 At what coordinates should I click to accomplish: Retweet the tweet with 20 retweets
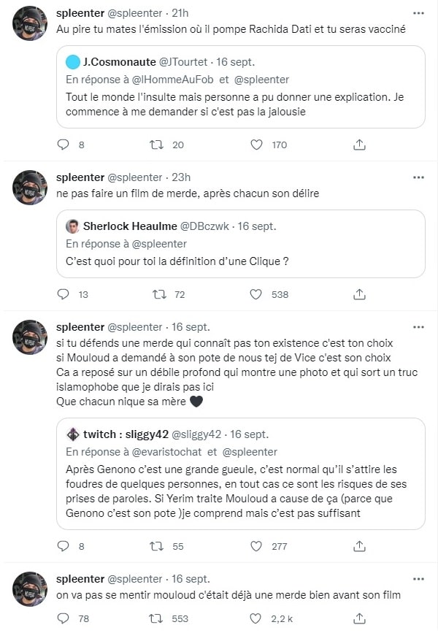156,145
